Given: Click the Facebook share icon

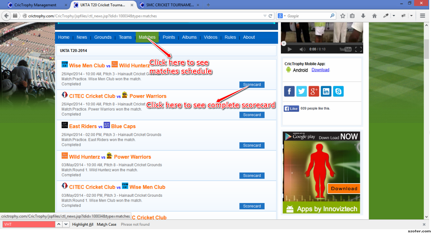Looking at the screenshot, I should coord(289,91).
